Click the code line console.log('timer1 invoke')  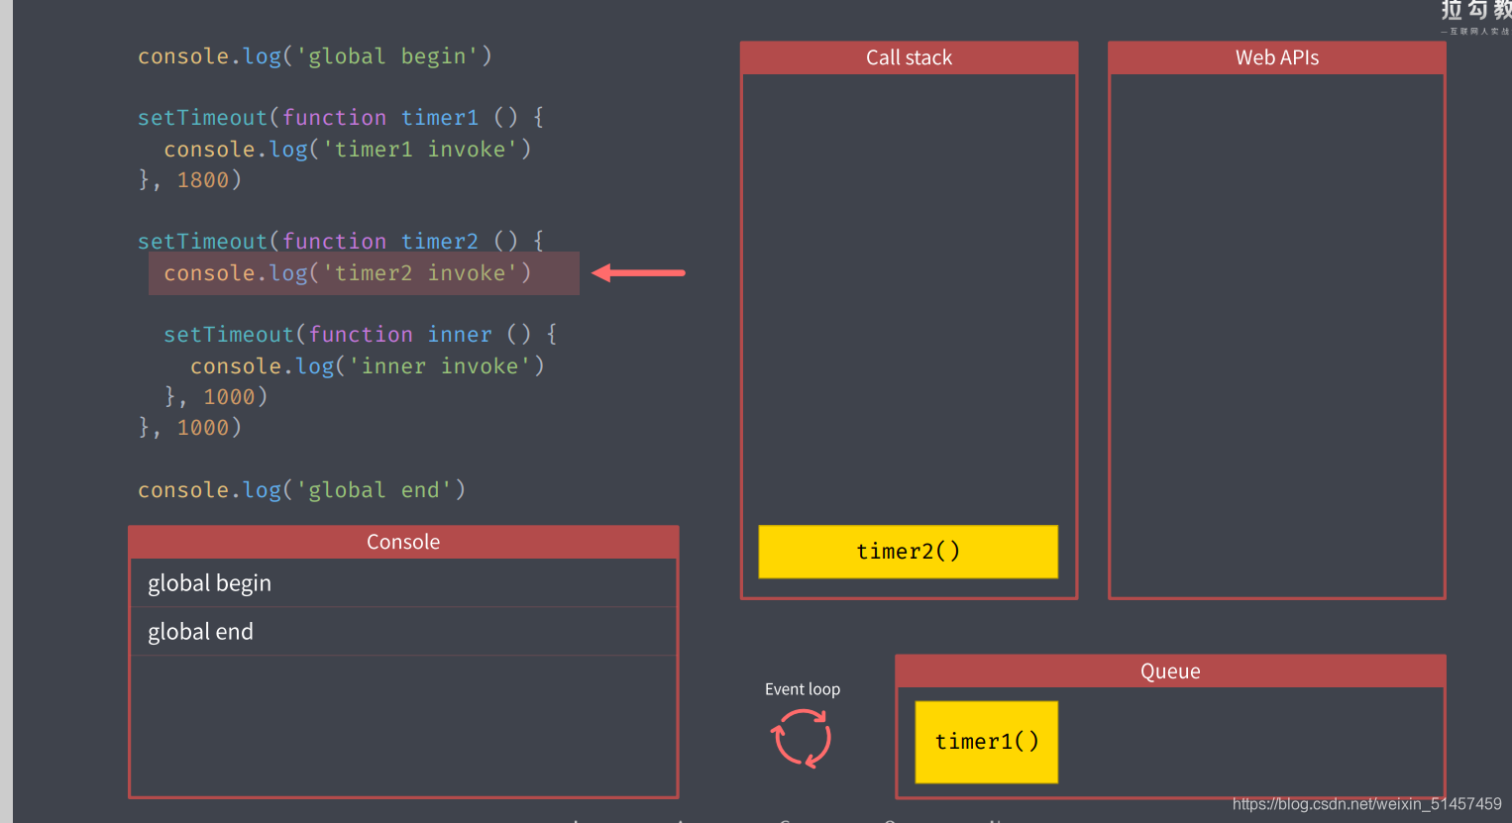[x=348, y=150]
